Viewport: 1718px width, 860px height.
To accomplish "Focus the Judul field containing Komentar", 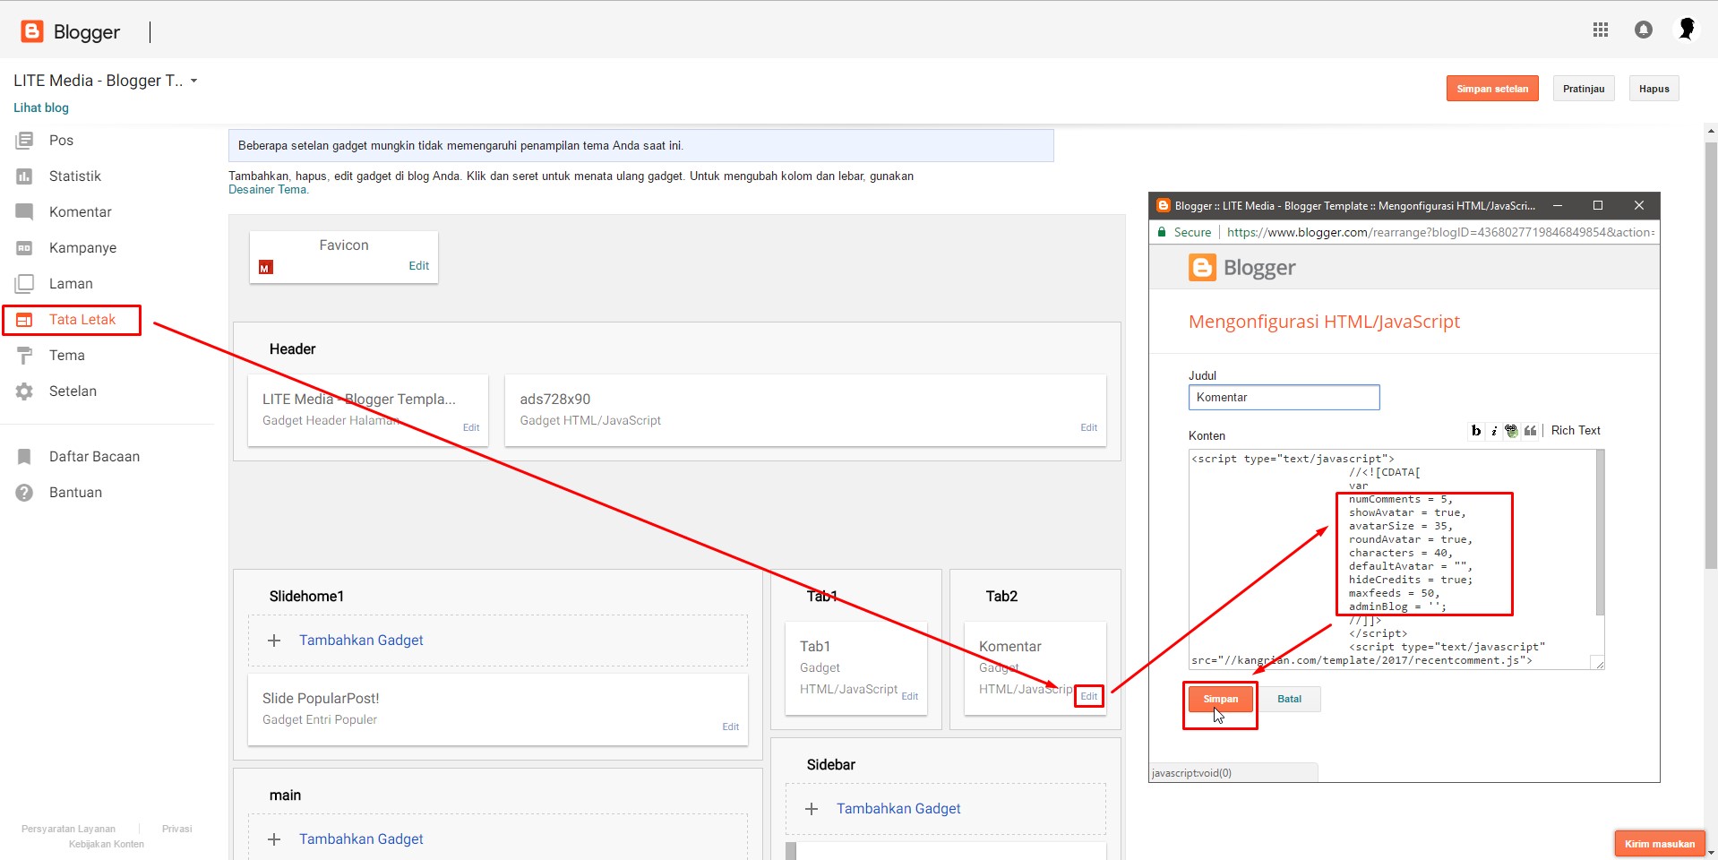I will [1284, 398].
